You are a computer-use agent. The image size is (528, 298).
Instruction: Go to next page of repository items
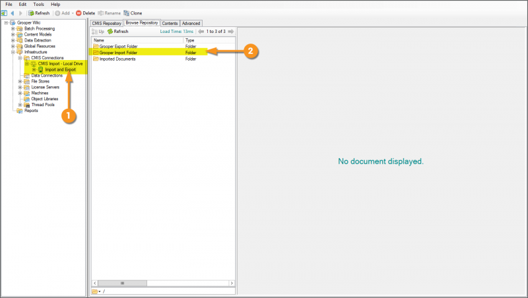click(x=230, y=31)
